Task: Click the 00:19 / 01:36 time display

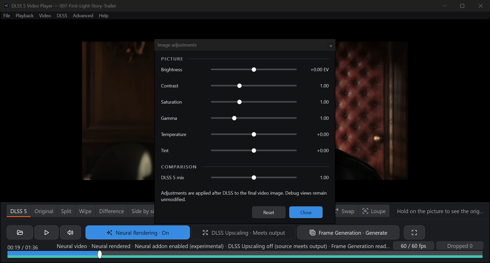Action: 23,247
